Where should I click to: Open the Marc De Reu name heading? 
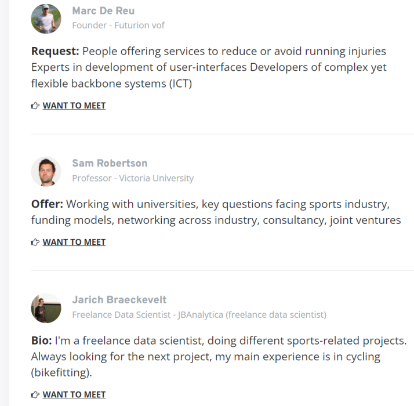tap(103, 10)
